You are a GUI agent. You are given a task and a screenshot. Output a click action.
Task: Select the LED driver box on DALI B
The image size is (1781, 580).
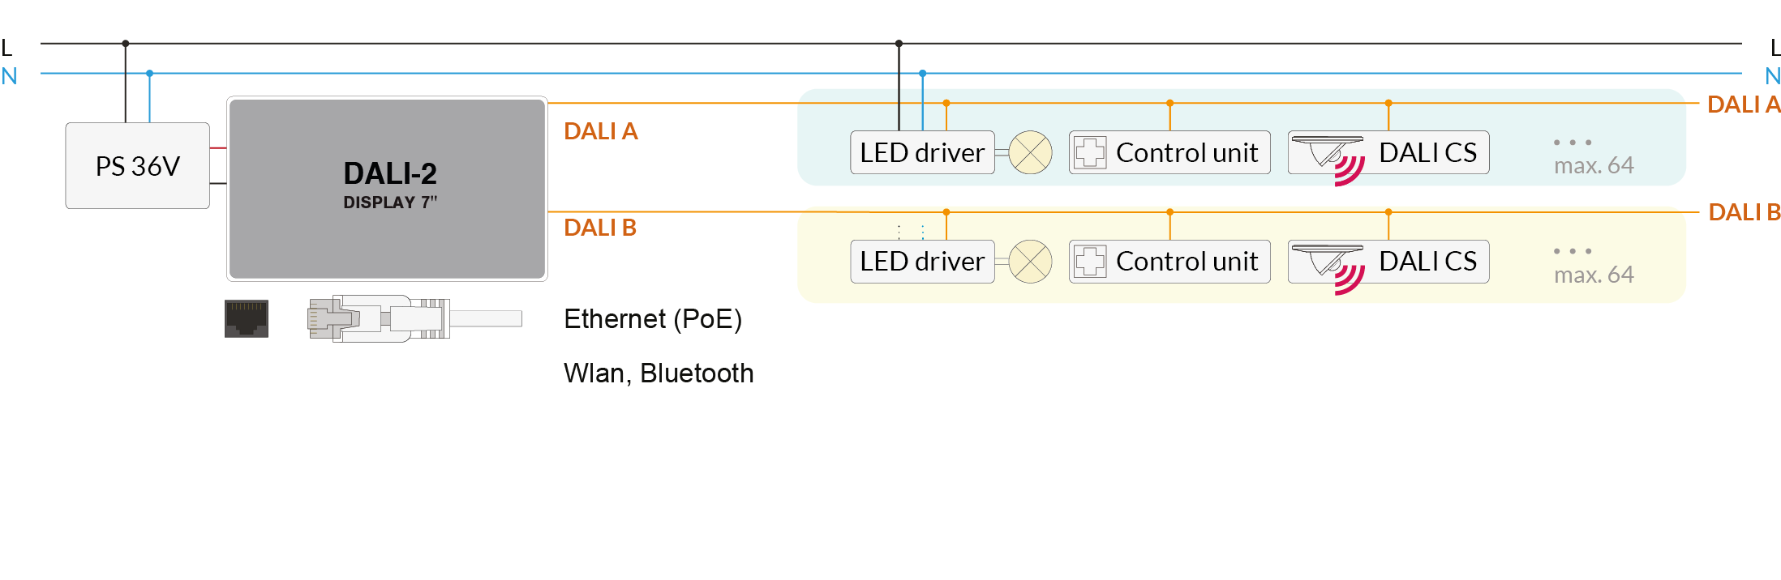coord(923,262)
